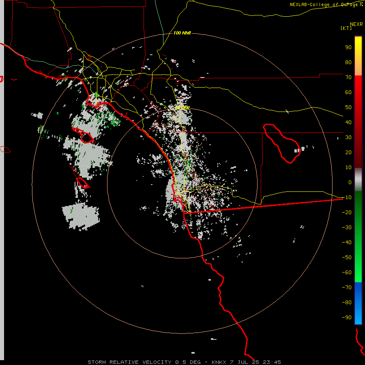The image size is (365, 365).
Task: Click the blue bottom segment of the color bar
Action: [358, 303]
